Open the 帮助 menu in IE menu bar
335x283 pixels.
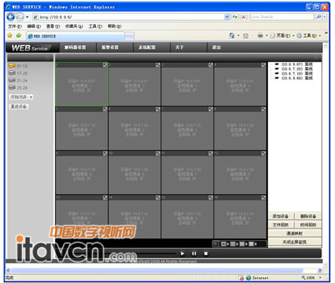[115, 26]
